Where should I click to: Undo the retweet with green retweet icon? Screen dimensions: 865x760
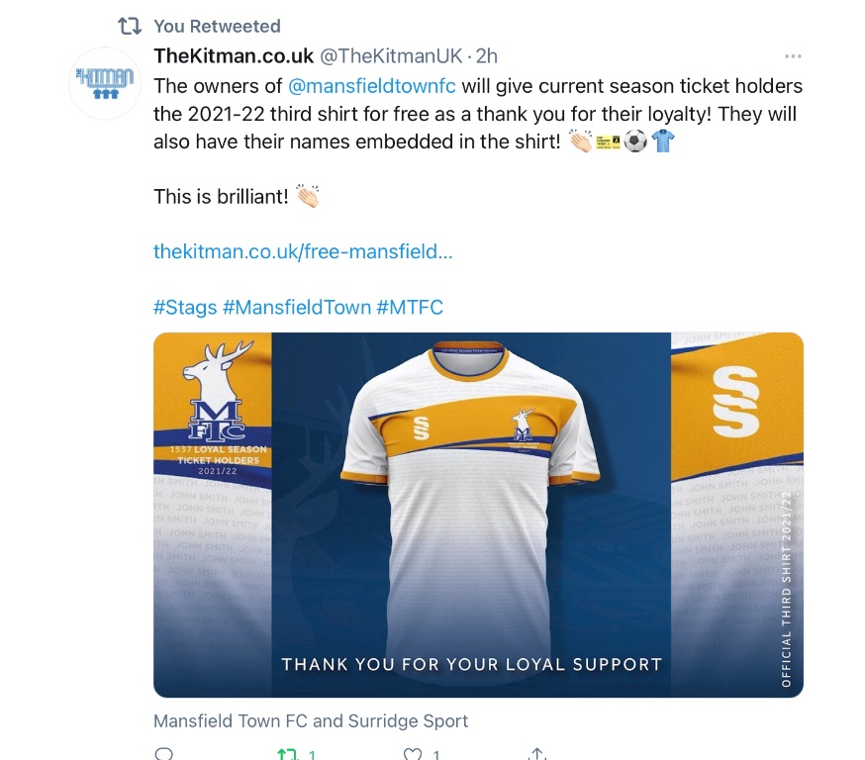[x=287, y=754]
